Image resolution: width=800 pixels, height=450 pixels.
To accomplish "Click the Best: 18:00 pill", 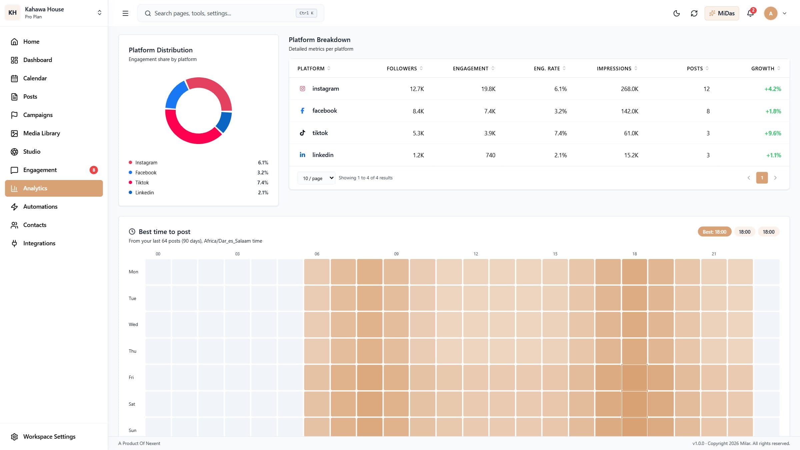I will click(714, 232).
